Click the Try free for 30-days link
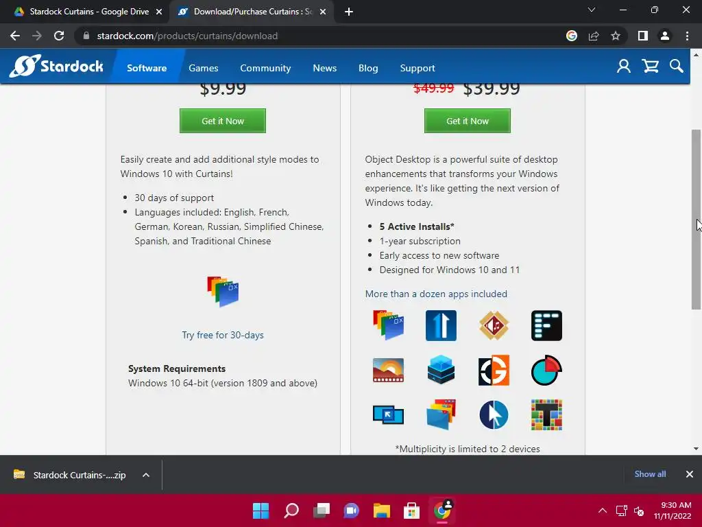This screenshot has height=527, width=702. click(x=223, y=335)
